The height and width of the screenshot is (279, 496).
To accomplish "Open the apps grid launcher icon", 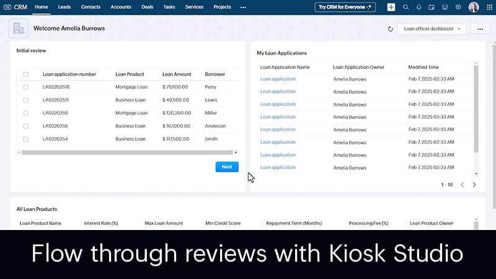I will pos(489,7).
